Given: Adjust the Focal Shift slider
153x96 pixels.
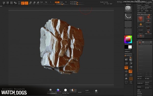Looking at the screenshot, I should 77,2.
